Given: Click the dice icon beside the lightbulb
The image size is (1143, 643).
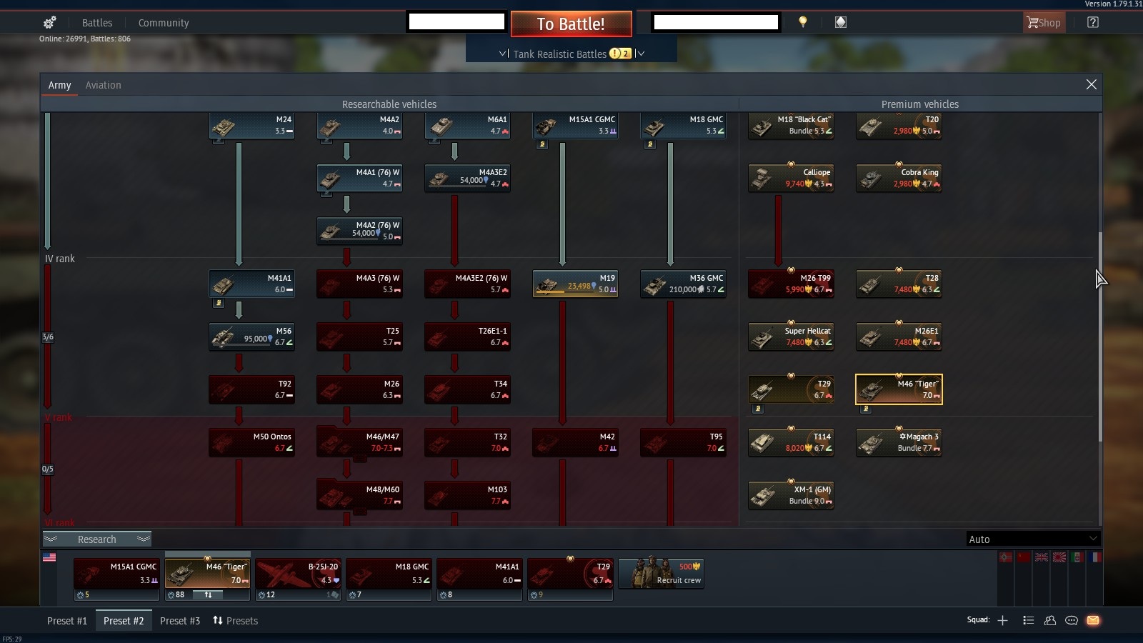Looking at the screenshot, I should 841,22.
